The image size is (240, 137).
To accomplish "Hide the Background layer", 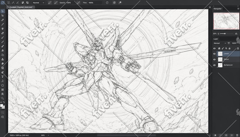I will click(x=214, y=65).
